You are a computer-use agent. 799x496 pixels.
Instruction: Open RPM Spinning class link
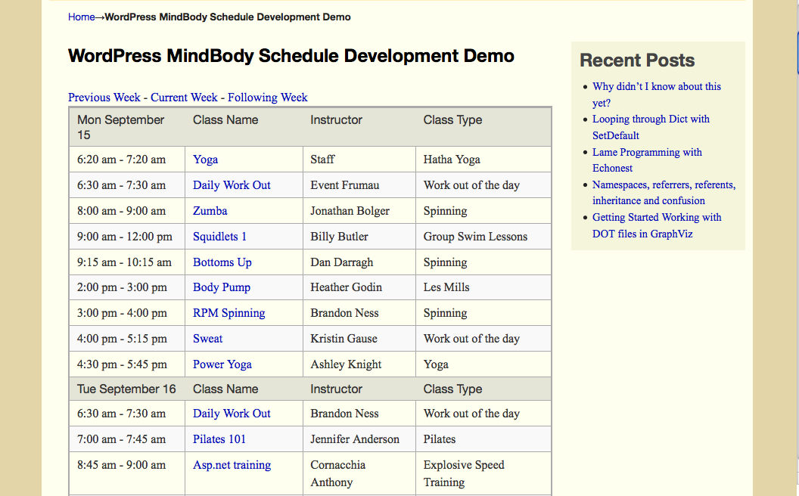point(229,313)
